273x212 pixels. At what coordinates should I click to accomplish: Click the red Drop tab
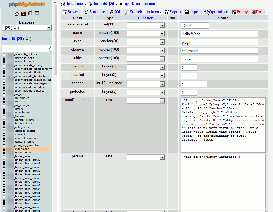pyautogui.click(x=258, y=12)
